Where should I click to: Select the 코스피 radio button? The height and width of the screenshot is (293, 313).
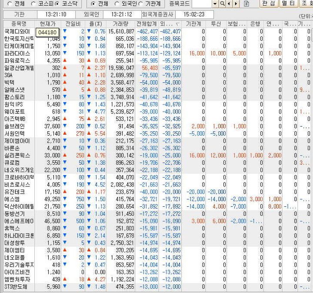tap(33, 3)
